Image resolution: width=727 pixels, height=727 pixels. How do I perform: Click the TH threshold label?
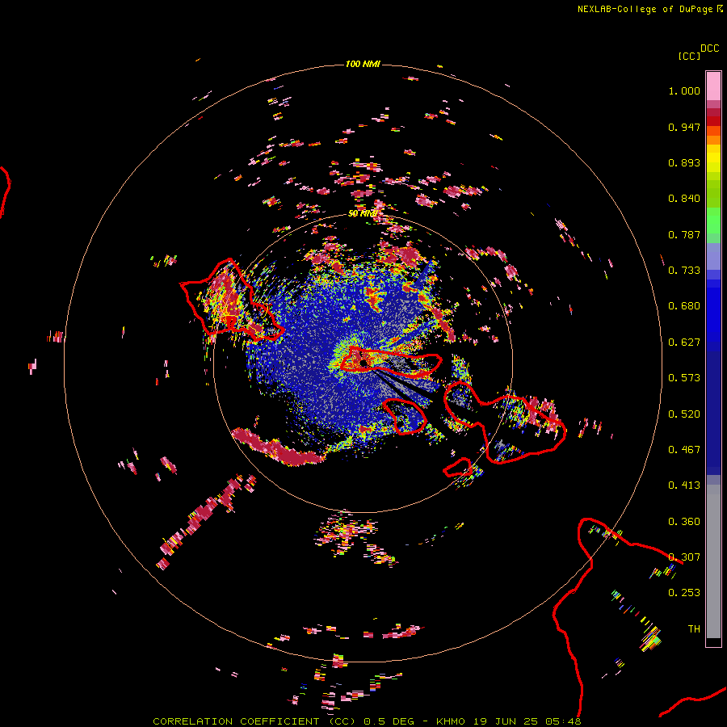point(694,629)
